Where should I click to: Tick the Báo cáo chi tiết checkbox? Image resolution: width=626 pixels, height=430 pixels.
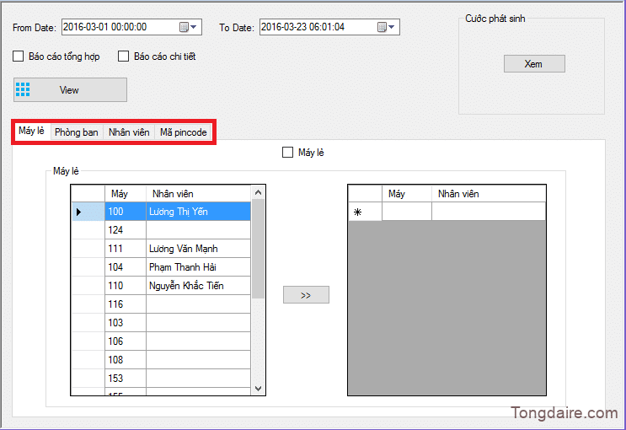pyautogui.click(x=124, y=56)
